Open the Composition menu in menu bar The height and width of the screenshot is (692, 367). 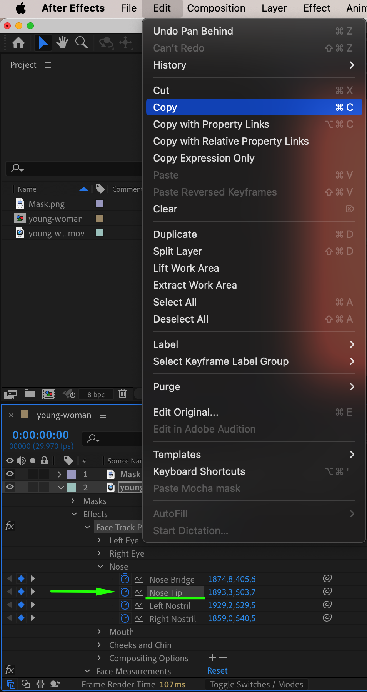point(216,8)
